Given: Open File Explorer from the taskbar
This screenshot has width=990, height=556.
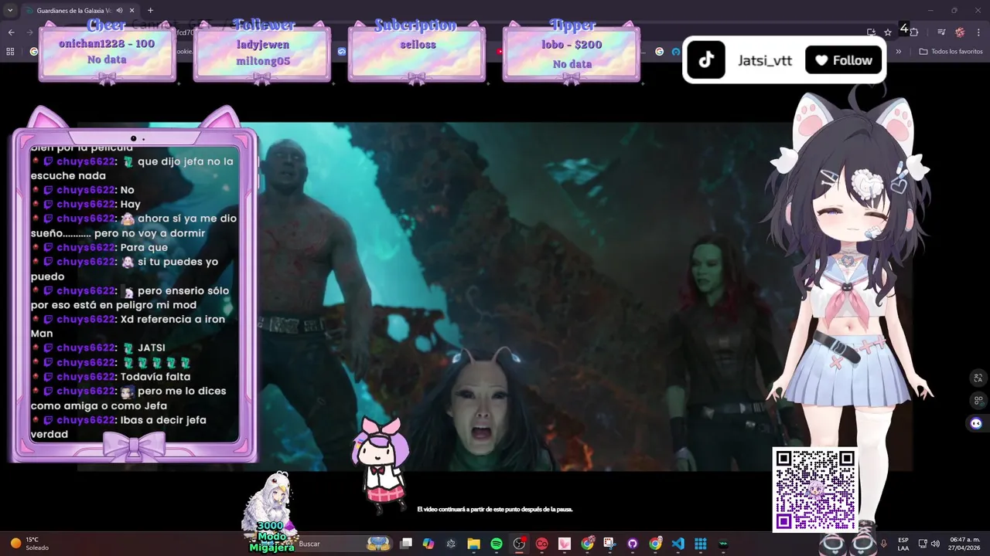Looking at the screenshot, I should pos(474,544).
